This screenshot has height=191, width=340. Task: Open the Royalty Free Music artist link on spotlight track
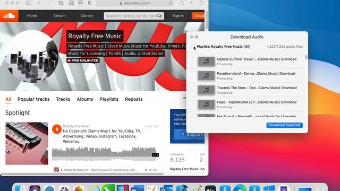[x=76, y=126]
